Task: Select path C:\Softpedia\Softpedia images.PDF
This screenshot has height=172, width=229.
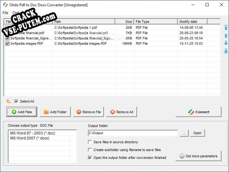Action: coord(80,43)
